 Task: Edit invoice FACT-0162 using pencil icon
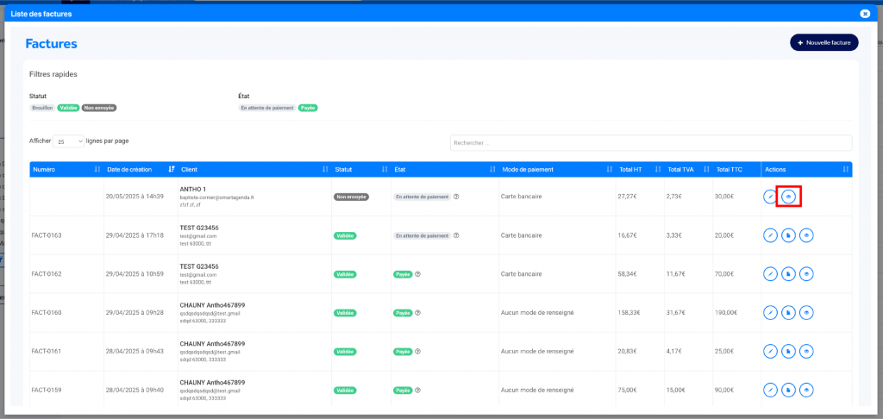point(770,274)
